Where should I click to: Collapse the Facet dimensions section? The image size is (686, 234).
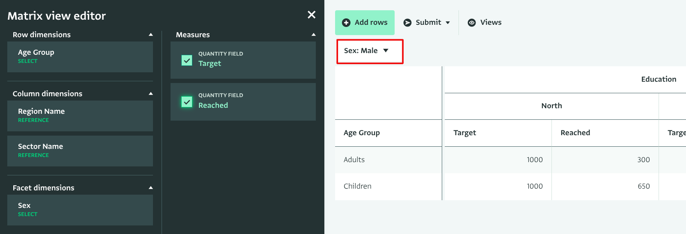(x=150, y=188)
